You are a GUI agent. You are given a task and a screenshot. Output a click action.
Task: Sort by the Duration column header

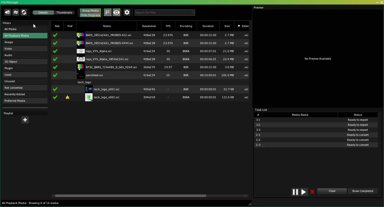pyautogui.click(x=208, y=26)
